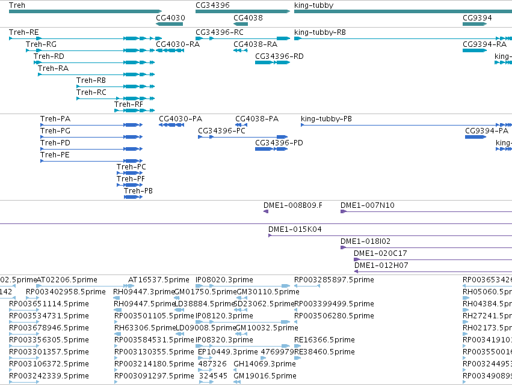Select transcript Treh-RC
Viewport: 512px width, 385px height.
tap(116, 99)
